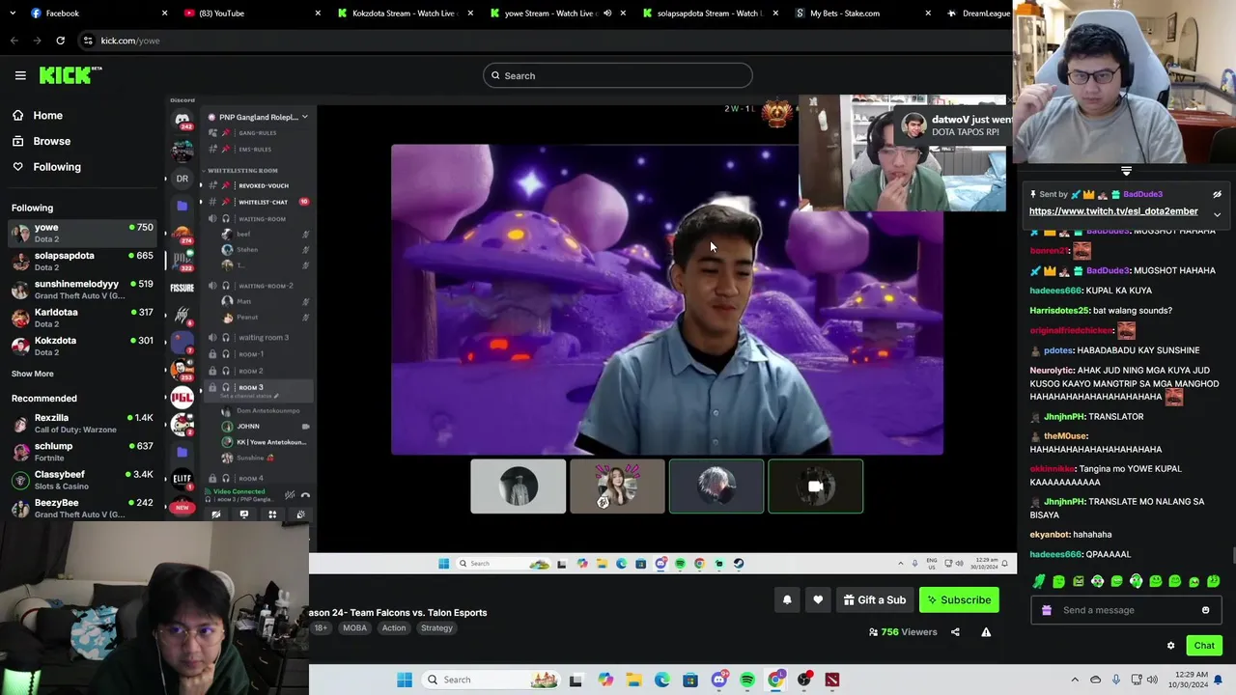
Task: Show hidden system tray icons
Action: [1075, 680]
